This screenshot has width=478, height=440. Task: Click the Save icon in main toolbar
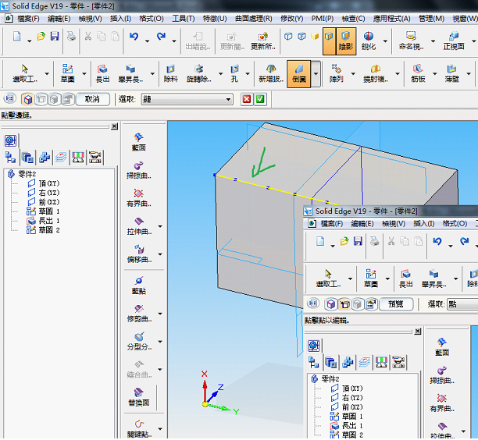55,37
